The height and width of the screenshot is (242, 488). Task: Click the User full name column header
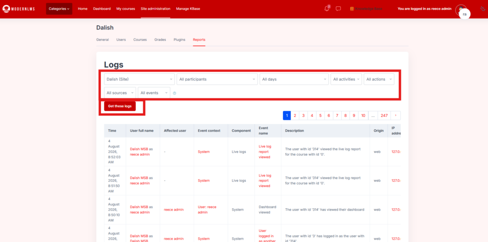142,131
